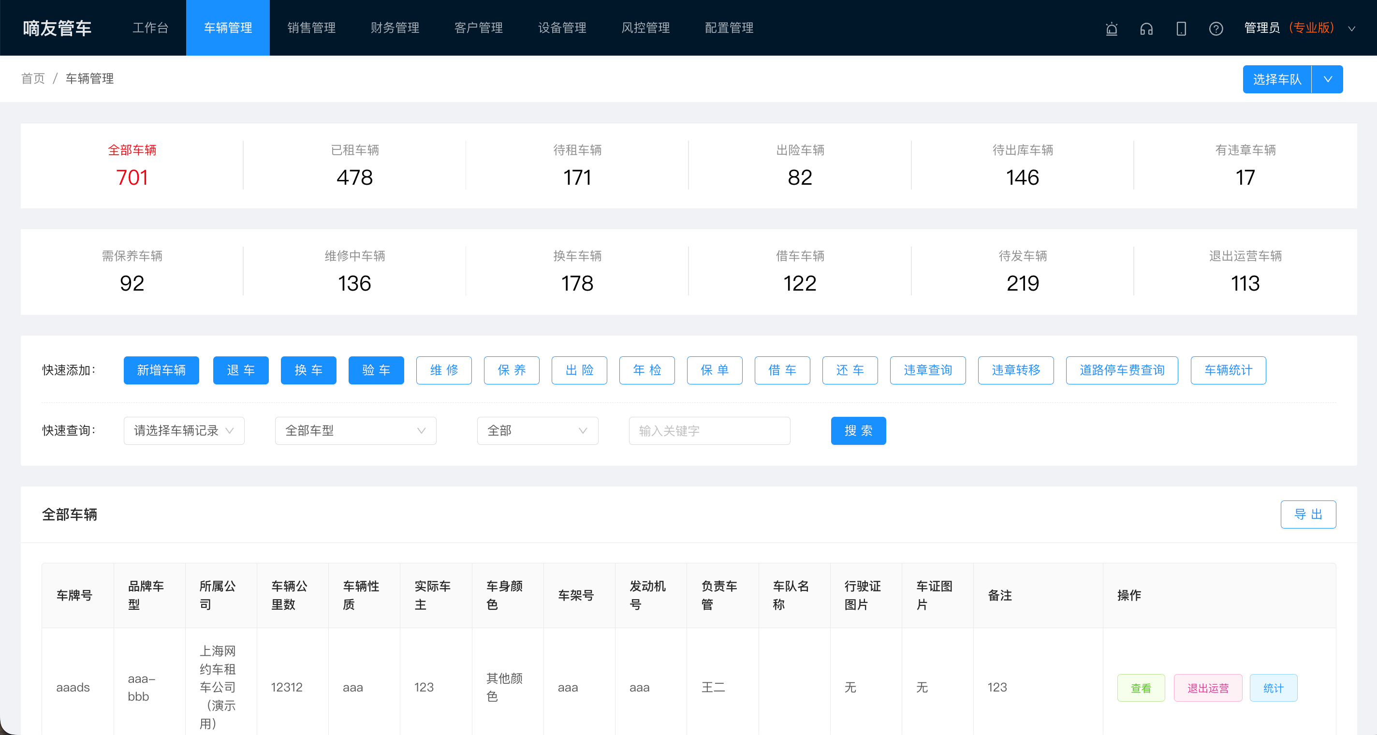Open 配置管理 menu

pyautogui.click(x=729, y=28)
